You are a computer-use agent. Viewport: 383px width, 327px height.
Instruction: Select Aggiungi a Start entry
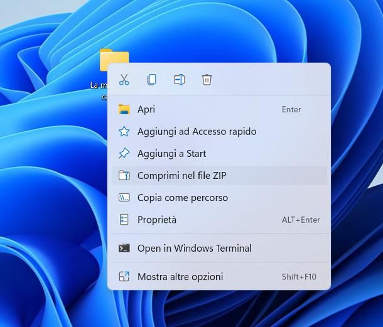coord(171,153)
